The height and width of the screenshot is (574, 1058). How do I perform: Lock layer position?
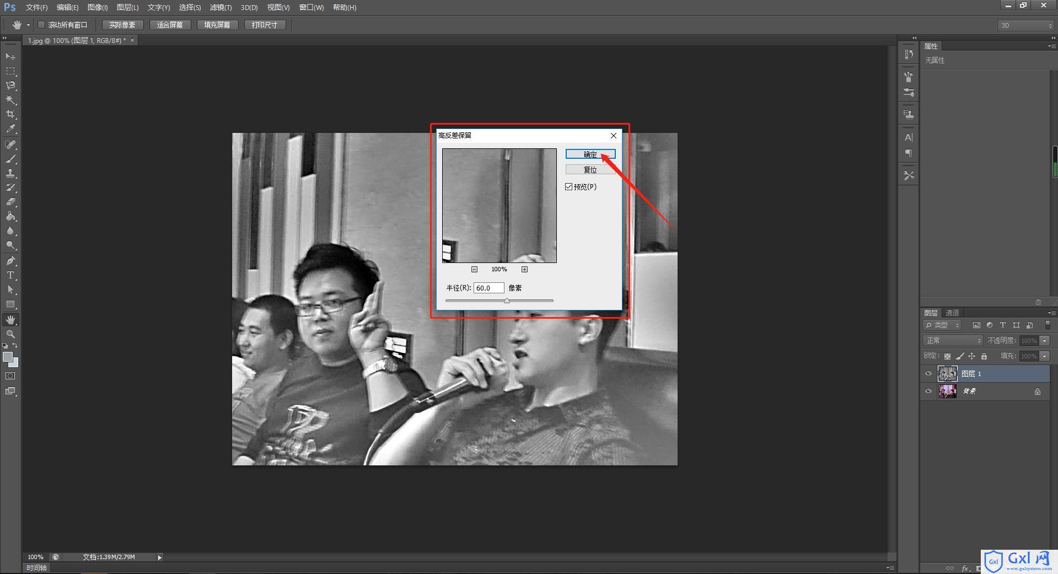pyautogui.click(x=972, y=356)
